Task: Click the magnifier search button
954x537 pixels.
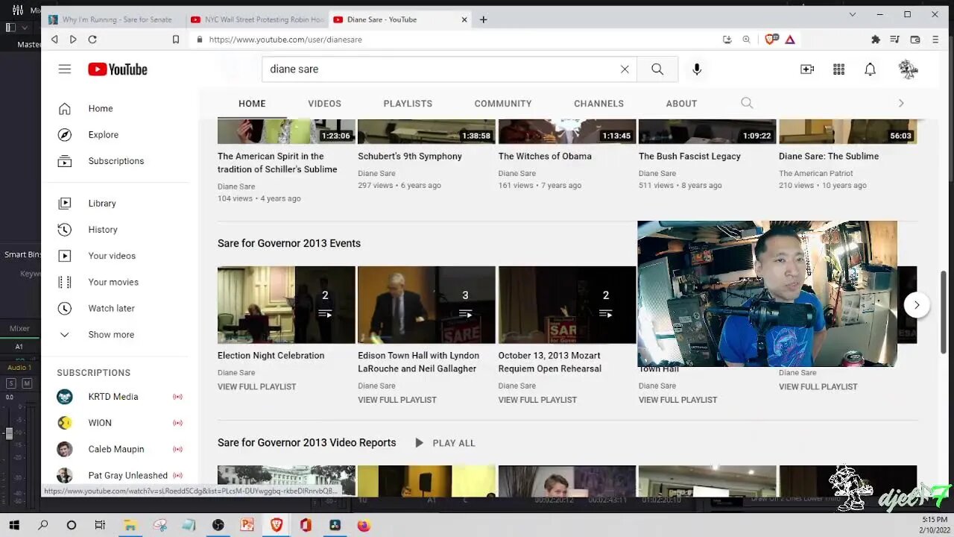Action: pyautogui.click(x=657, y=69)
